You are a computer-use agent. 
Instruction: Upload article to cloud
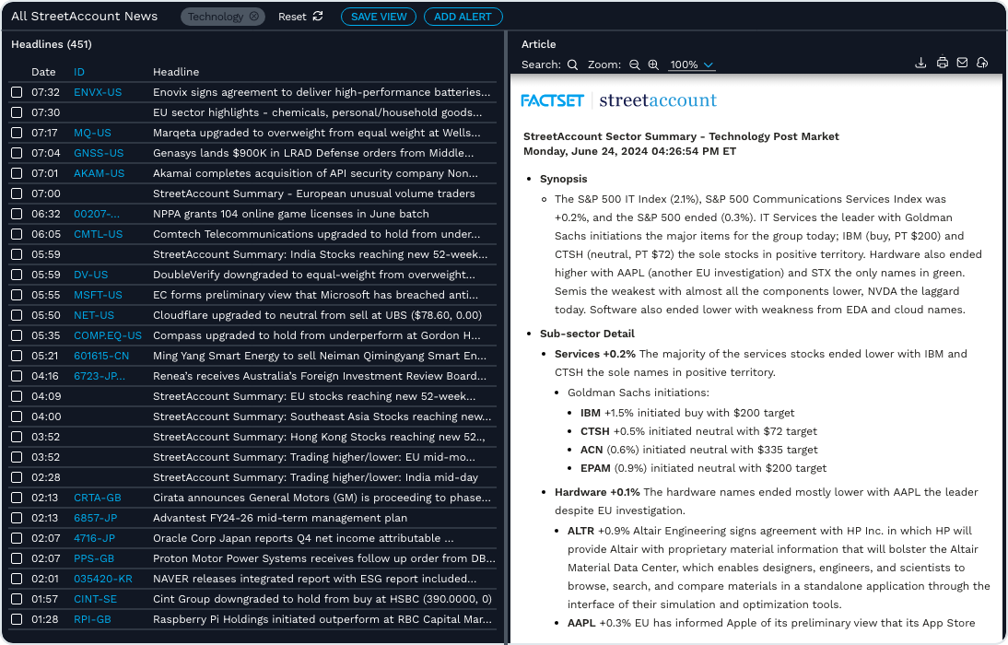coord(982,63)
